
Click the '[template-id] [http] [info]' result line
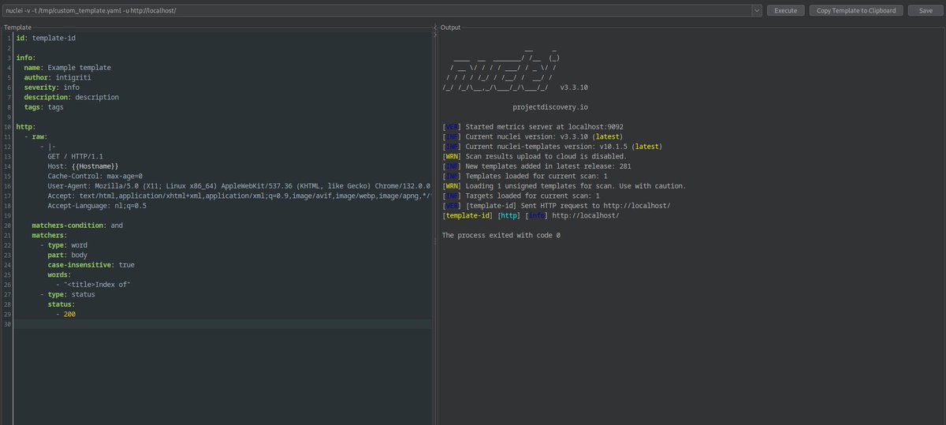531,215
